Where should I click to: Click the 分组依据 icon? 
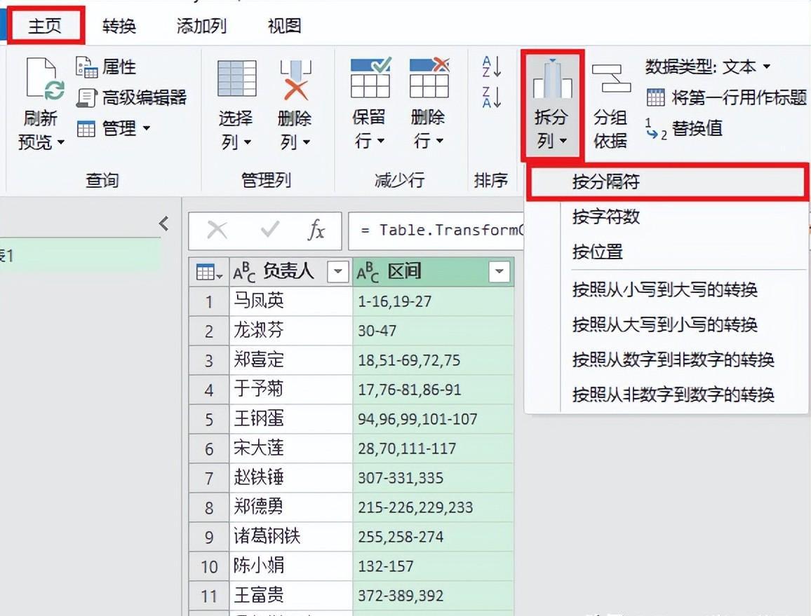pyautogui.click(x=611, y=78)
